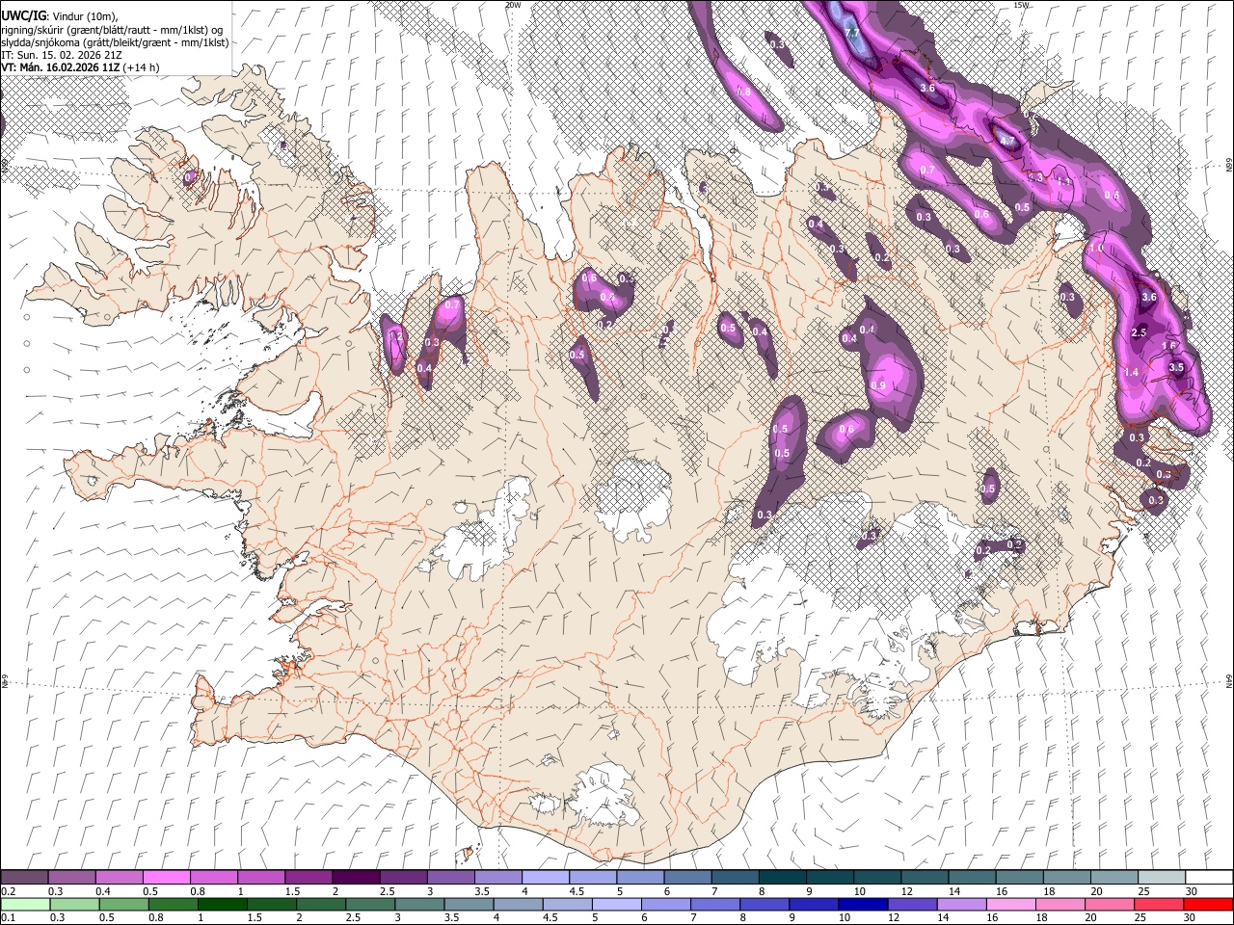The width and height of the screenshot is (1234, 925).
Task: Click the 1.4 precipitation value label
Action: click(x=1132, y=372)
